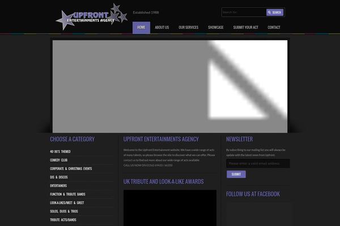
Task: Open Function & Tribute Bands category
Action: tap(67, 194)
